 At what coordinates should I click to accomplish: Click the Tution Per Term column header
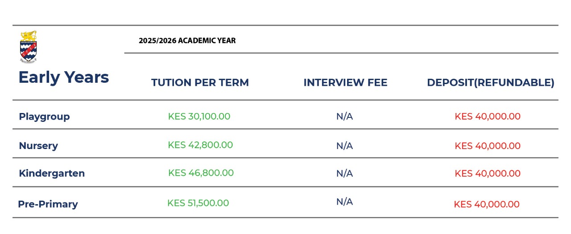200,83
